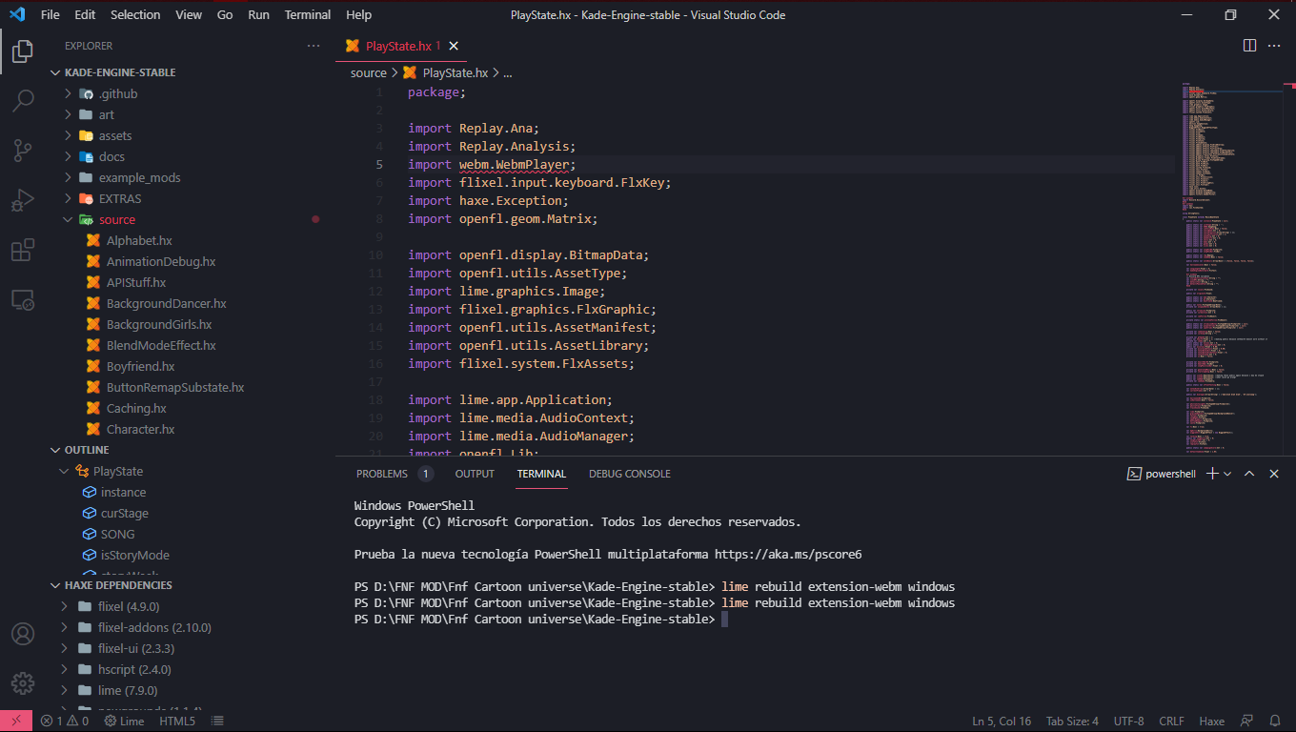The width and height of the screenshot is (1296, 732).
Task: Open the Edit menu
Action: point(85,14)
